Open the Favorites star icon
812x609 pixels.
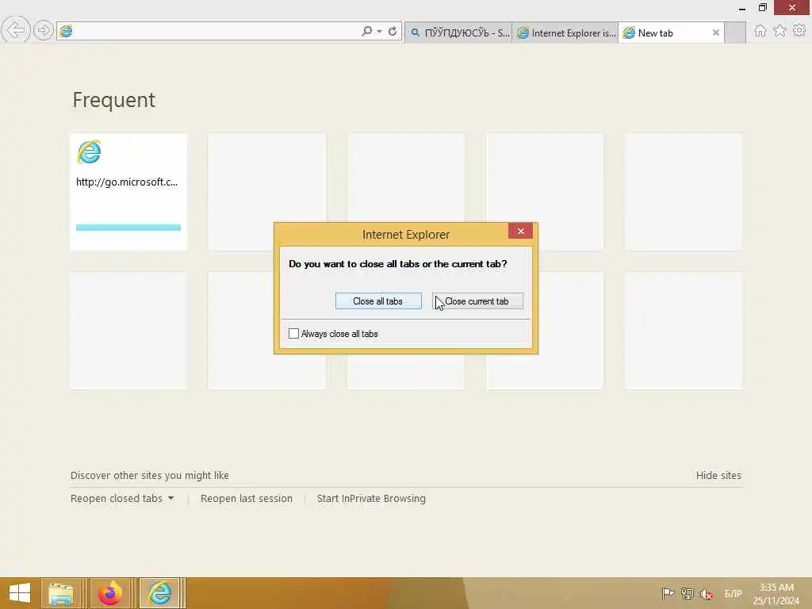pos(779,31)
